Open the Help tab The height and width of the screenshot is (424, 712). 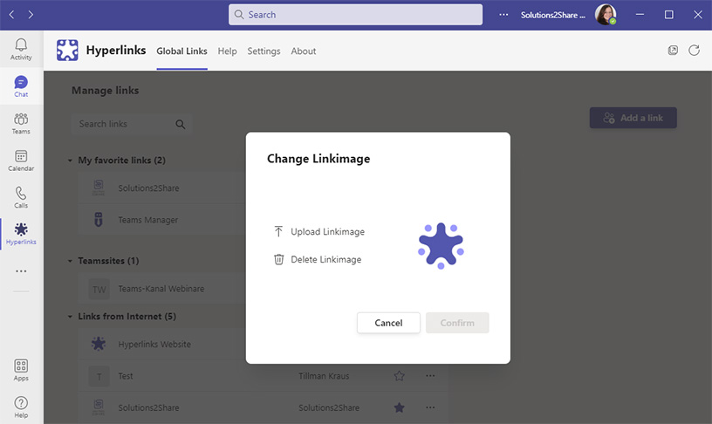point(227,51)
